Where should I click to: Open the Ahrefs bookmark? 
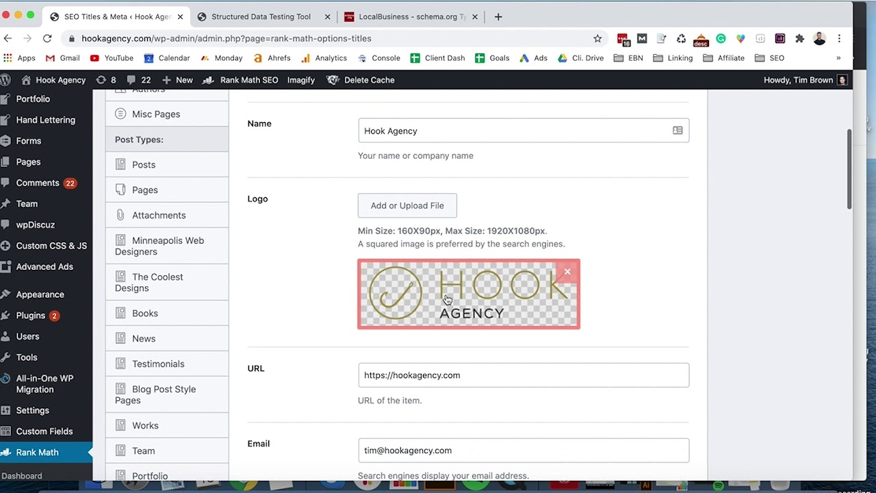[272, 58]
